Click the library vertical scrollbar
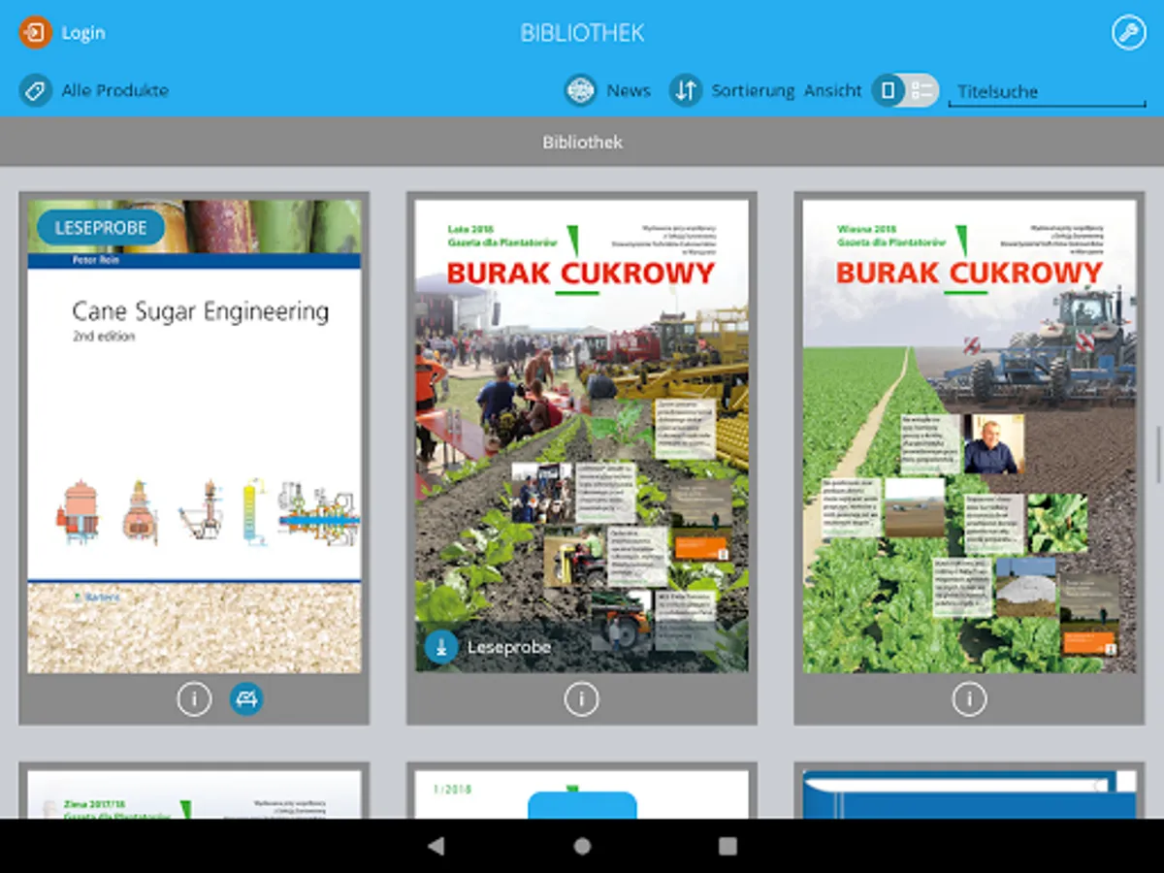 [x=1158, y=454]
